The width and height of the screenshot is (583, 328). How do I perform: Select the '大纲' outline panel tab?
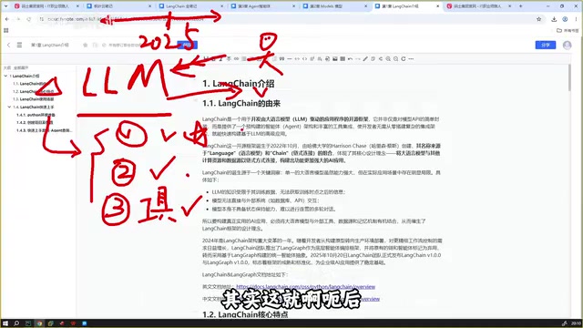7,68
